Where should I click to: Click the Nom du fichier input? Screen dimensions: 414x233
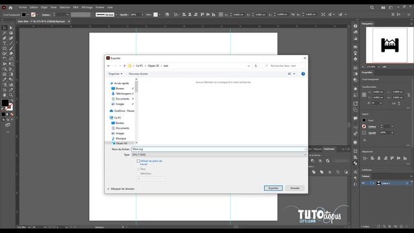tap(219, 150)
